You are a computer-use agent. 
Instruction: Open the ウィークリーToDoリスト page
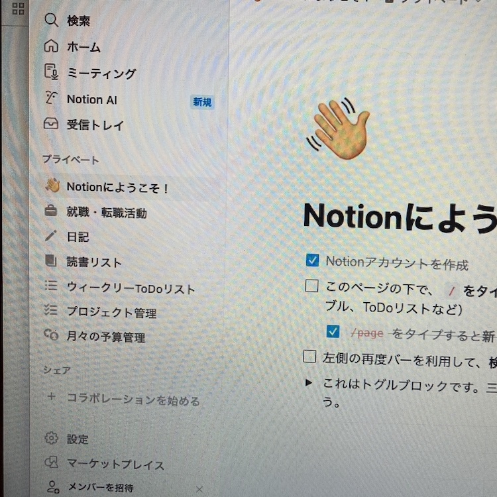click(x=131, y=288)
